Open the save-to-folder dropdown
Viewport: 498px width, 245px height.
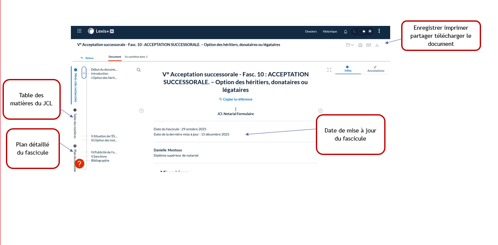(x=350, y=45)
